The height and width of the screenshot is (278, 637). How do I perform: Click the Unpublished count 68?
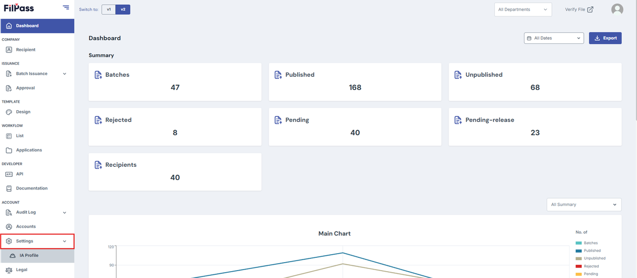coord(535,87)
